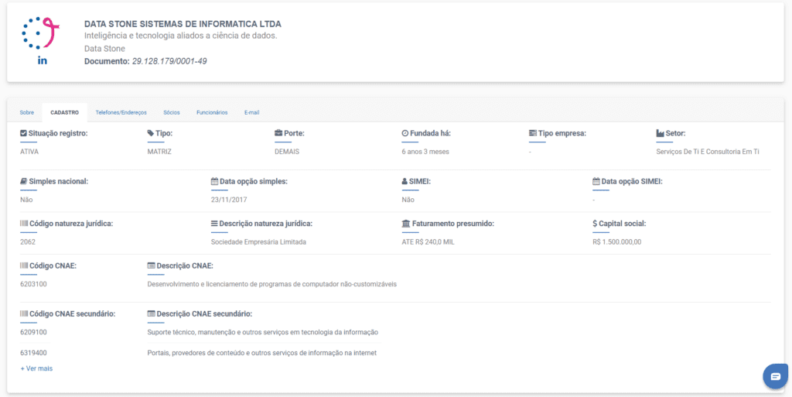Click the tag icon next to Tipo
Image resolution: width=792 pixels, height=397 pixels.
pos(151,133)
